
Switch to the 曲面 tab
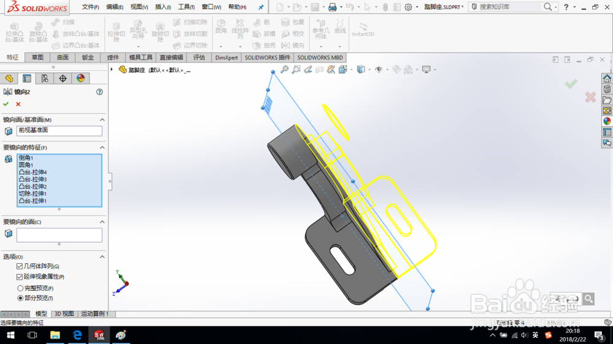click(63, 58)
